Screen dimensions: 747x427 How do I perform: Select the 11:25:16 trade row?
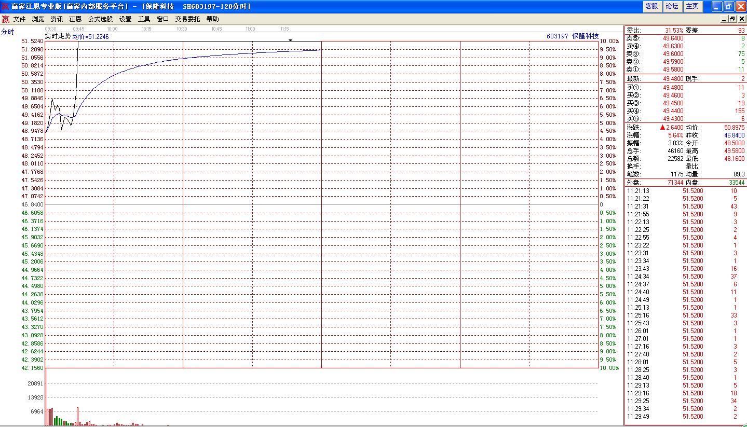pyautogui.click(x=685, y=315)
